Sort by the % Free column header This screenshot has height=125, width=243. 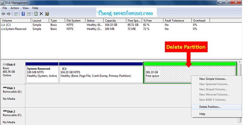(x=153, y=20)
